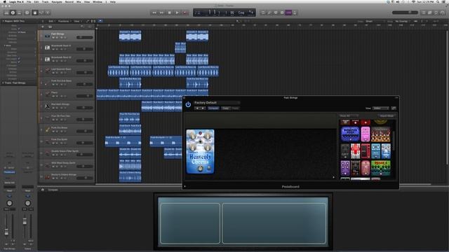This screenshot has width=449, height=252.
Task: Select the Funk Era Brass track
Action: pyautogui.click(x=67, y=129)
